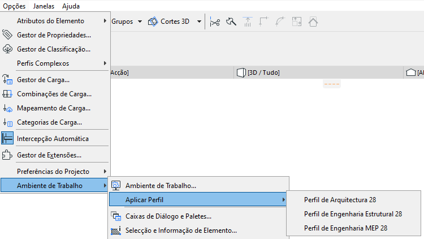Expand the Aplicar Perfil submenu
Screen dimensions: 424x239
tap(198, 200)
